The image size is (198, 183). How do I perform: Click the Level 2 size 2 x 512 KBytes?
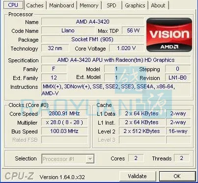tap(142, 131)
